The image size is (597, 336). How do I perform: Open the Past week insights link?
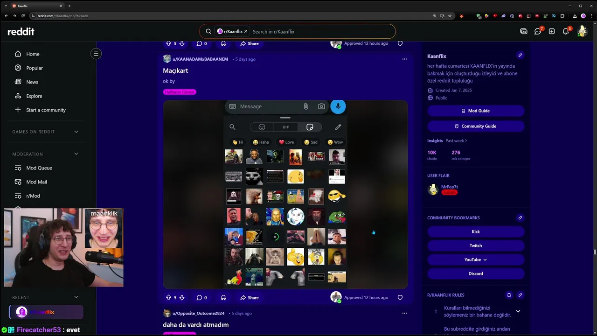point(456,140)
